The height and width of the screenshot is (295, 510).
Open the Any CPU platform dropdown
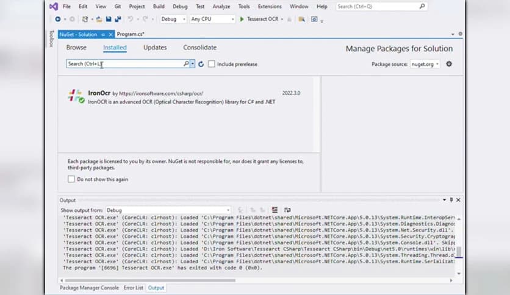(x=212, y=19)
